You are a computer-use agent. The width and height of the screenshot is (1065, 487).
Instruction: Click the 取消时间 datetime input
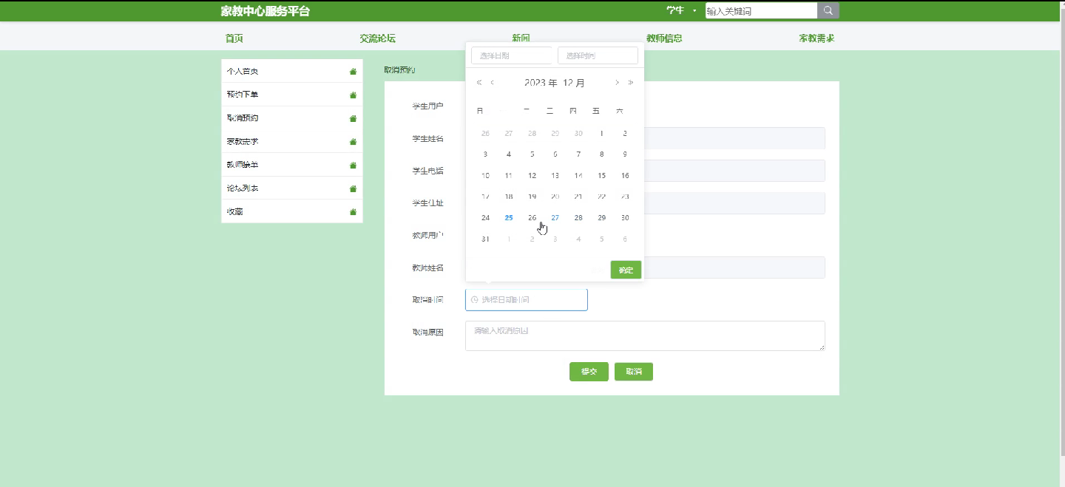pyautogui.click(x=527, y=299)
